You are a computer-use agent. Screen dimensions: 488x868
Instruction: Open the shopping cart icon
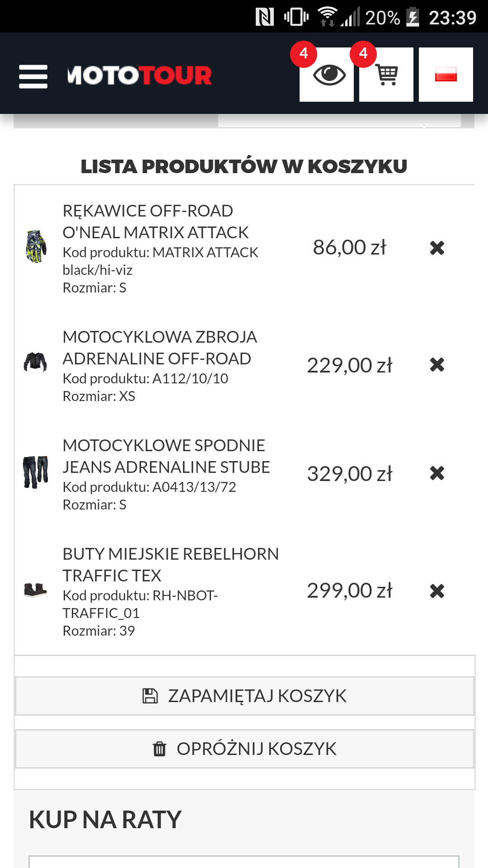coord(386,75)
